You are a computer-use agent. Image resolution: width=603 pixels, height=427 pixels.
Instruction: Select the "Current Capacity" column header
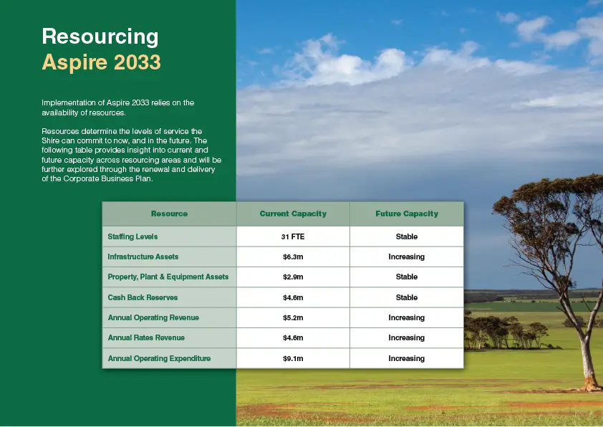(x=293, y=214)
